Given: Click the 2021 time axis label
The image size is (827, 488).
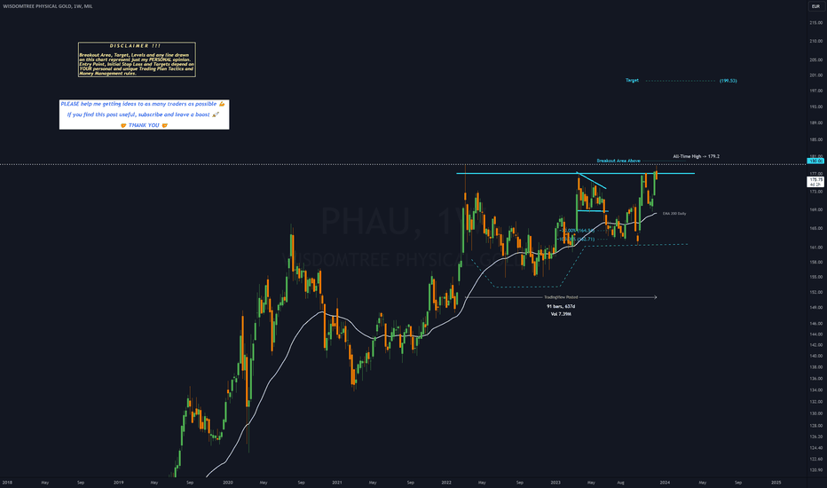Looking at the screenshot, I should point(337,482).
